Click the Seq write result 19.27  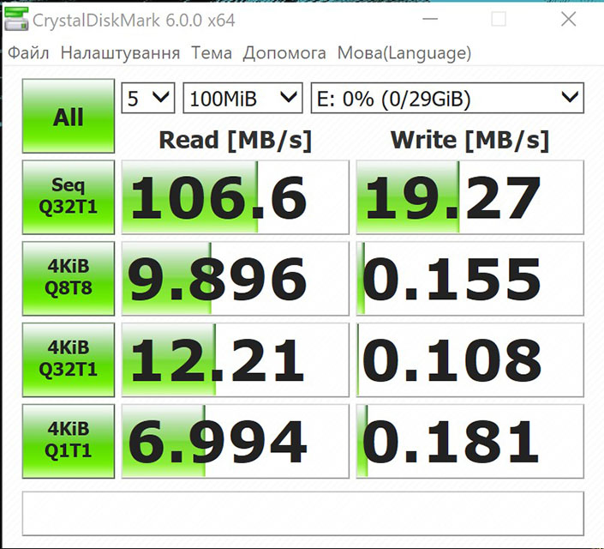(470, 197)
